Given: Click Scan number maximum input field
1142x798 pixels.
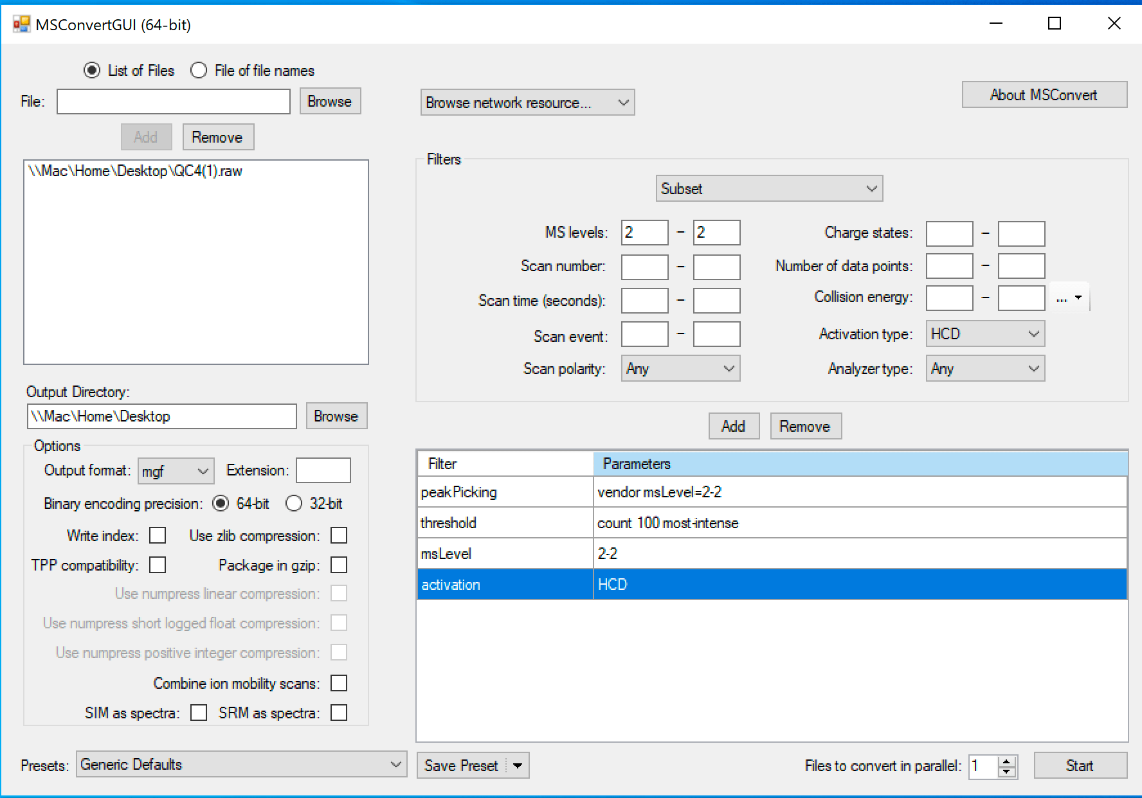Looking at the screenshot, I should (717, 267).
